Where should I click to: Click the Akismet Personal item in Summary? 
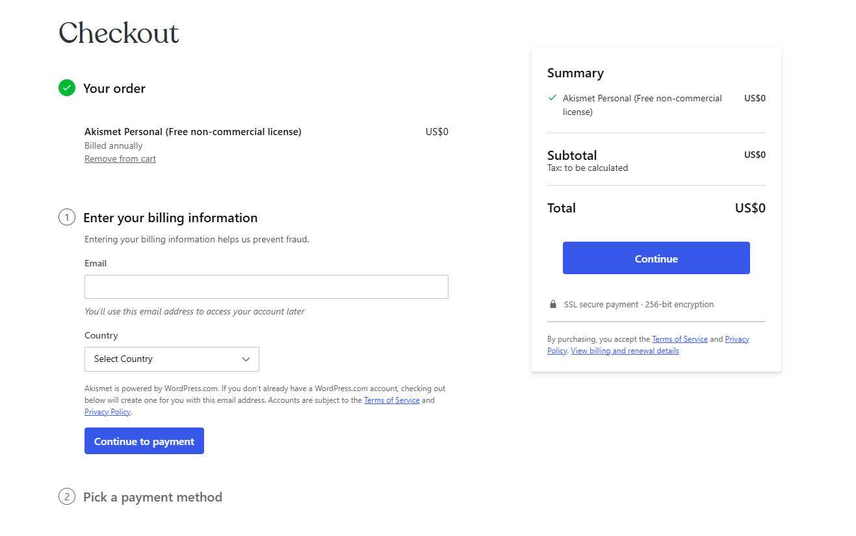[x=642, y=105]
